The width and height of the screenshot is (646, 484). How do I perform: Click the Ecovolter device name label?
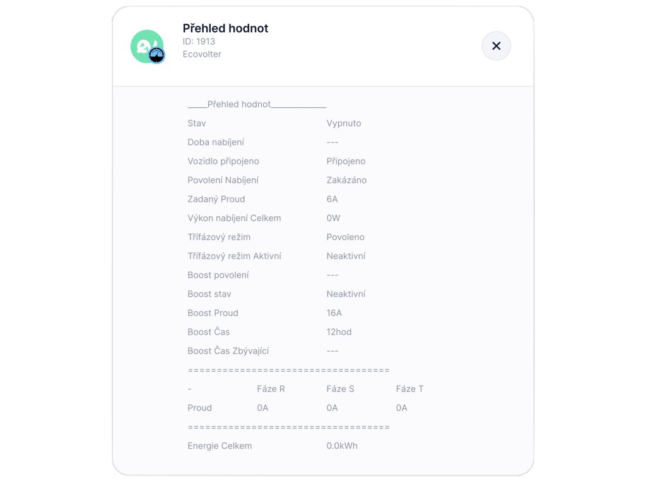coord(202,54)
